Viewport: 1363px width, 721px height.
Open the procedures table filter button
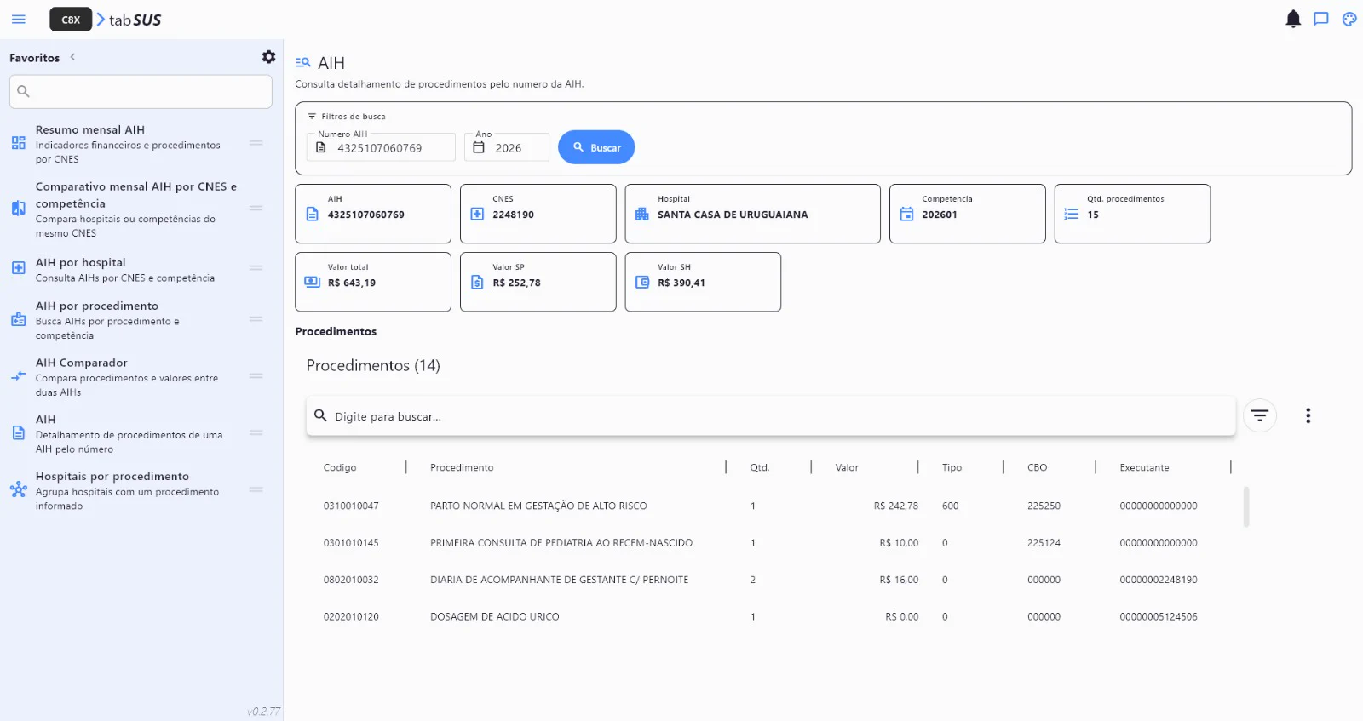(1260, 415)
